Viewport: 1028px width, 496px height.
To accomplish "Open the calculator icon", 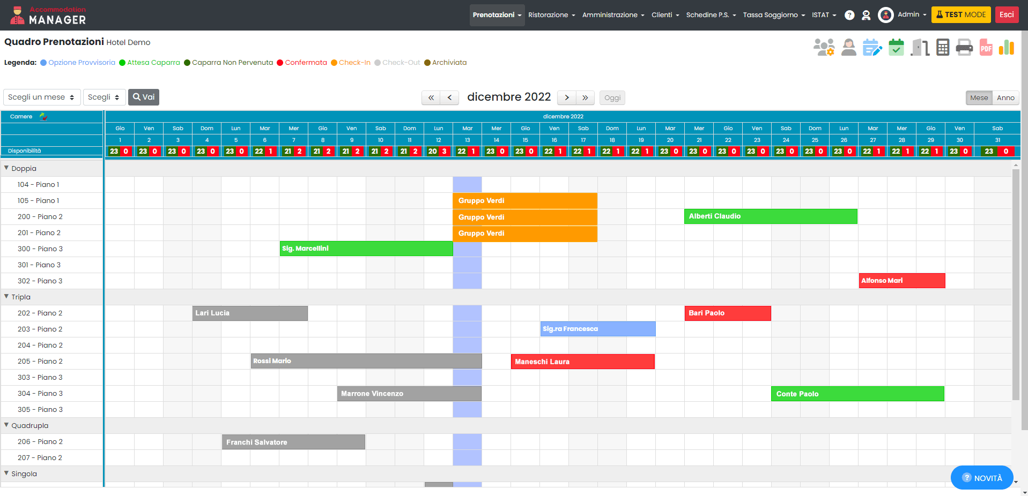I will coord(942,48).
